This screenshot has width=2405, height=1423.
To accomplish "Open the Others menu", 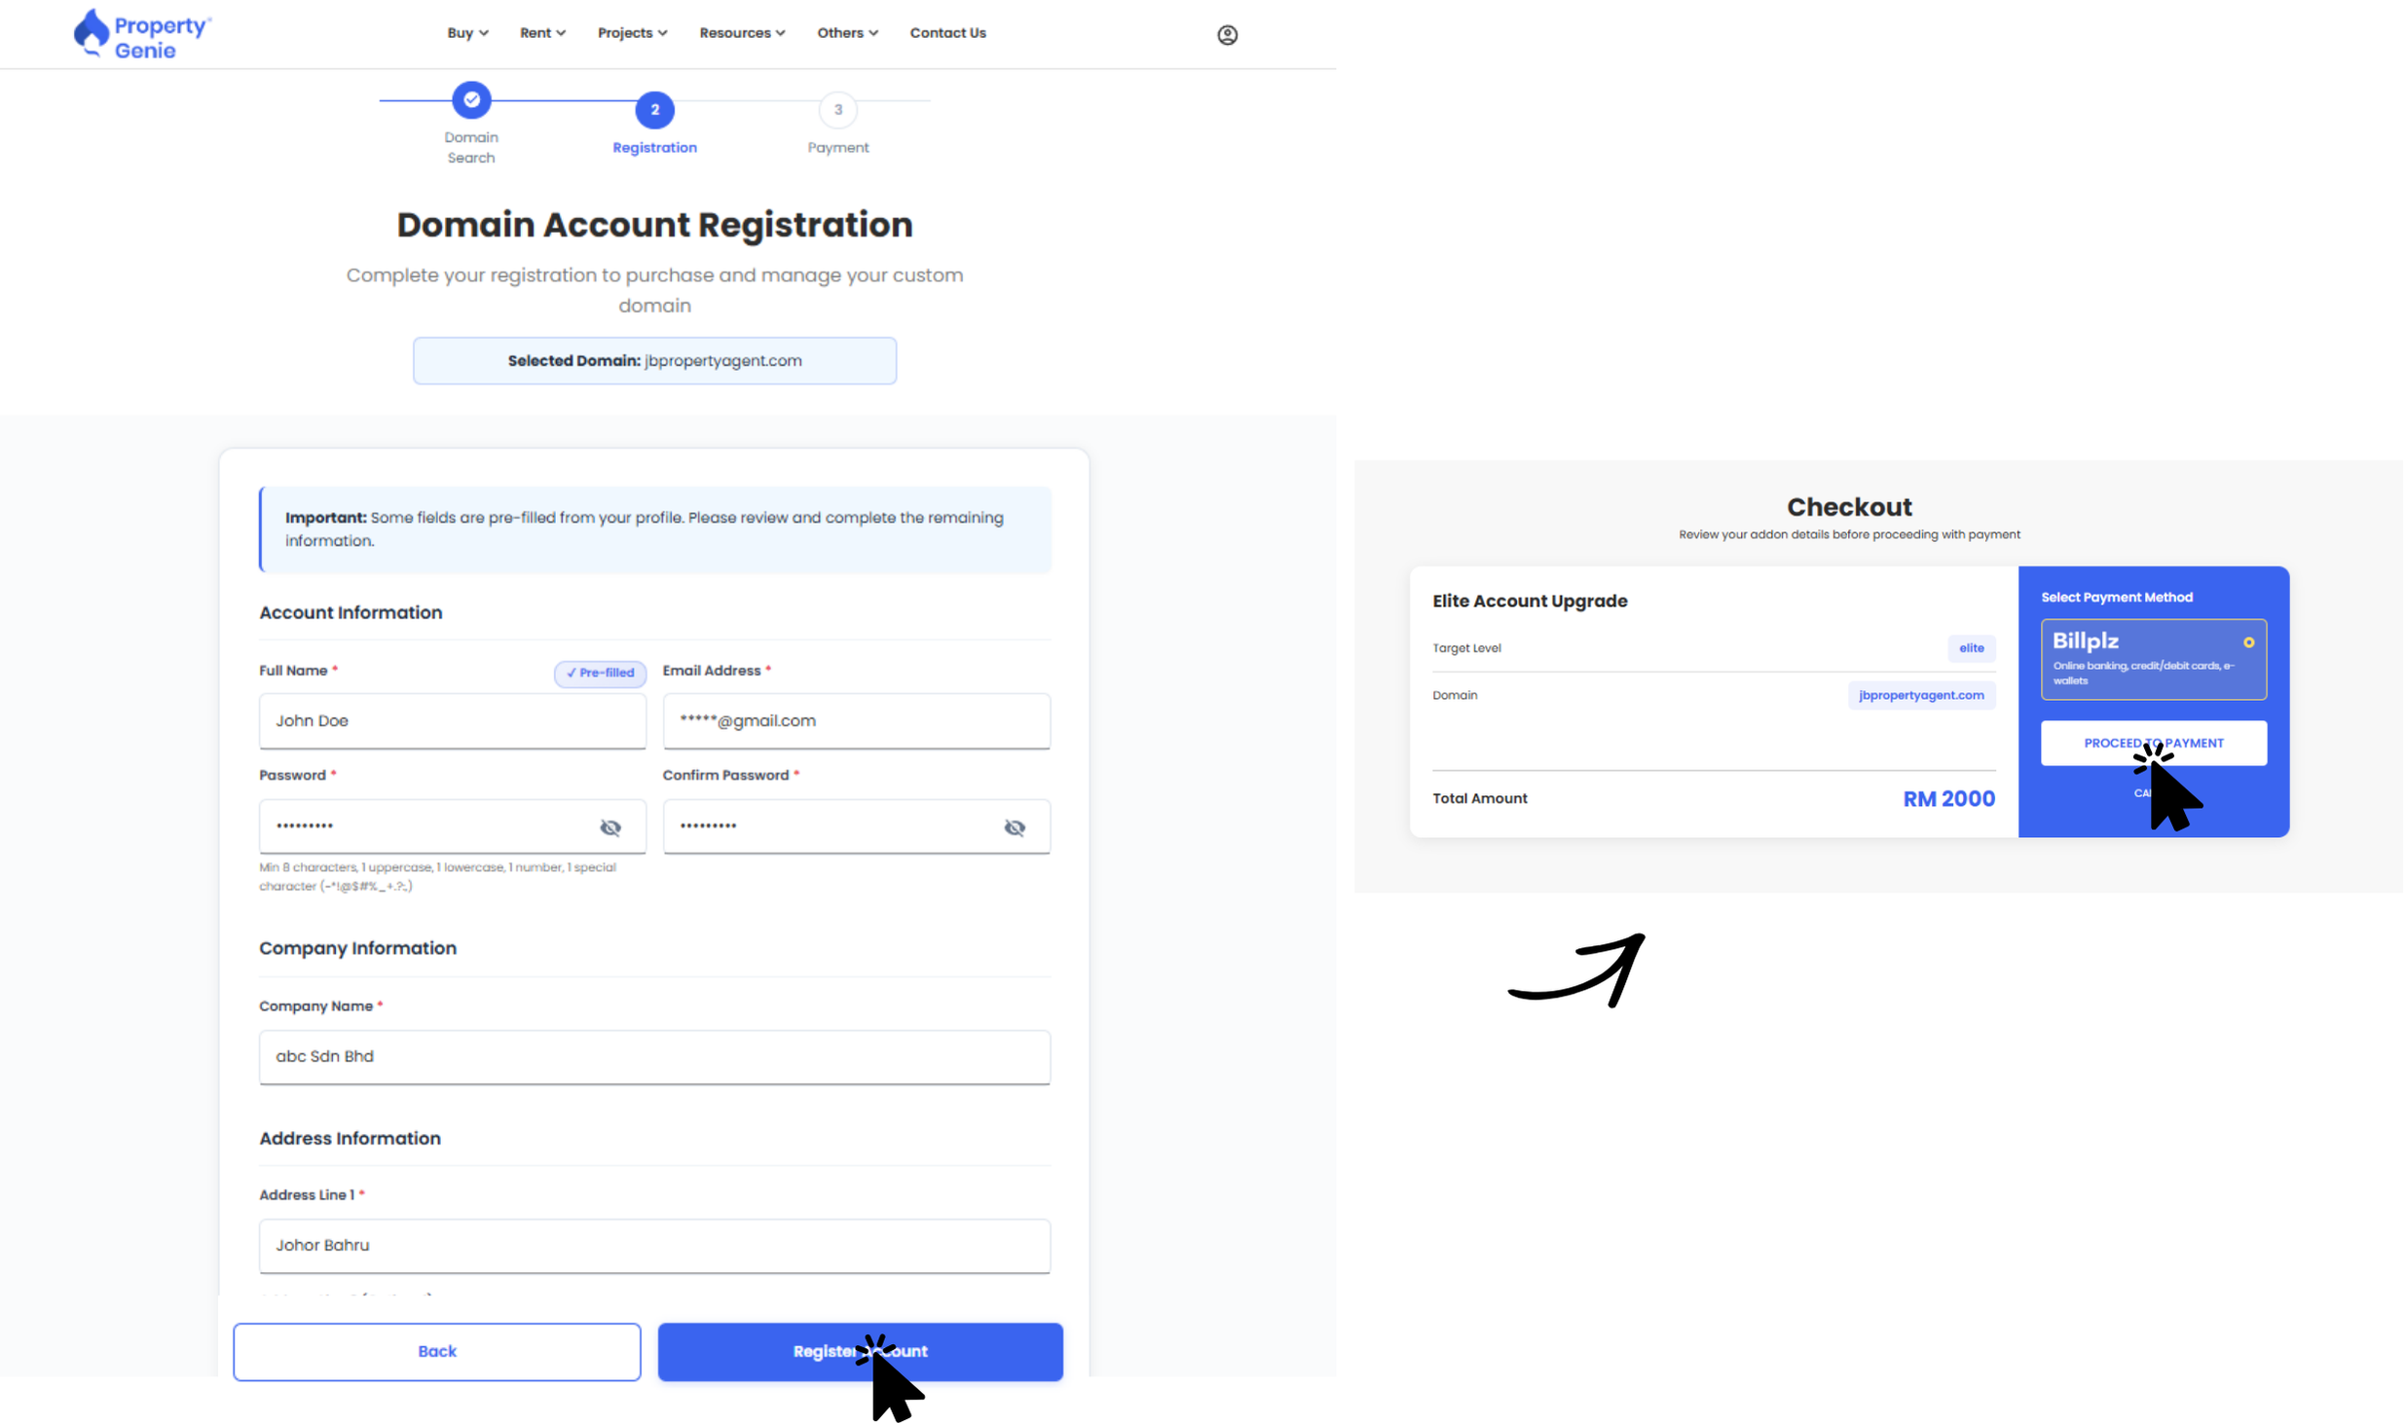I will 847,33.
